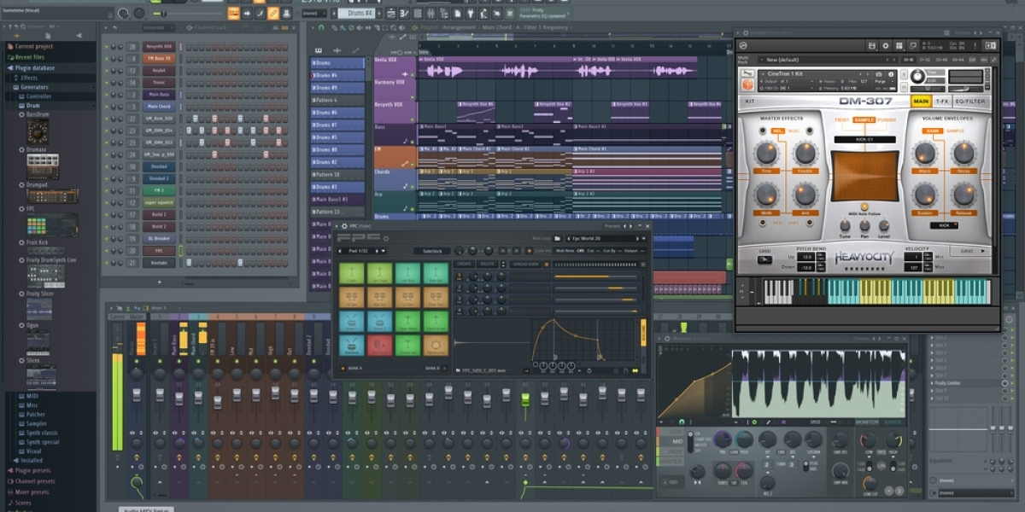
Task: Click the link icon in top toolbar
Action: click(273, 14)
